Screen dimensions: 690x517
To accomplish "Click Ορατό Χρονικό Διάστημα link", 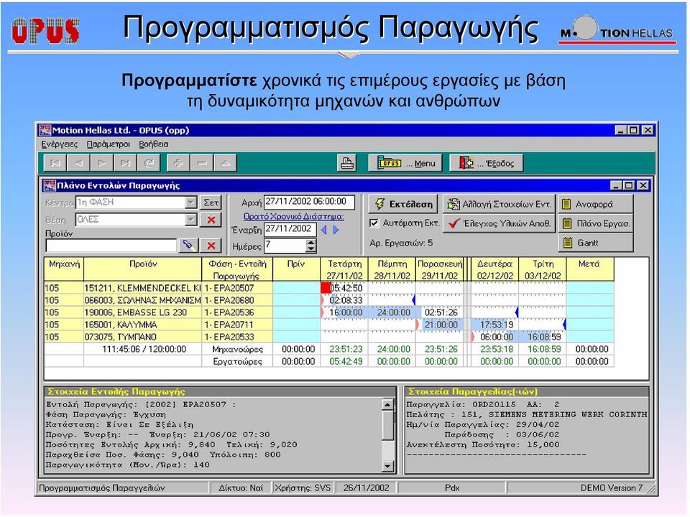I will pos(293,216).
